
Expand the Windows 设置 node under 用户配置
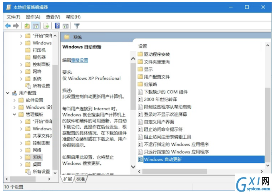tap(15, 107)
